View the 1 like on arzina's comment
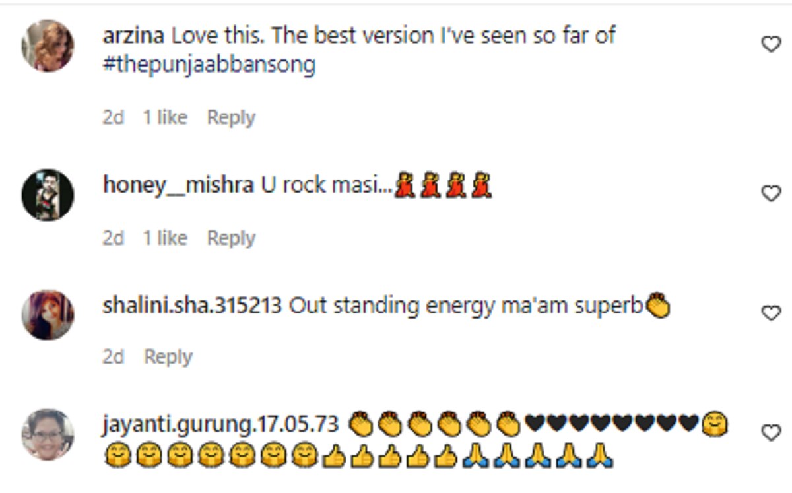The image size is (792, 493). [165, 117]
